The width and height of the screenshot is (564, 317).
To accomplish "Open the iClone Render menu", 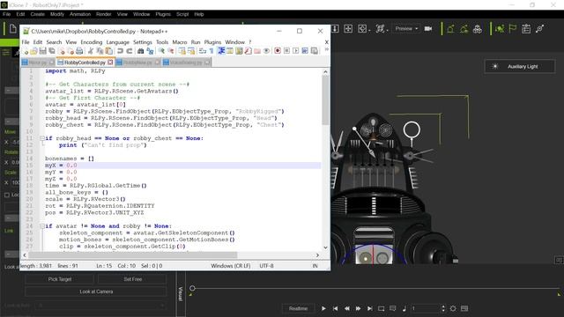I will (104, 14).
